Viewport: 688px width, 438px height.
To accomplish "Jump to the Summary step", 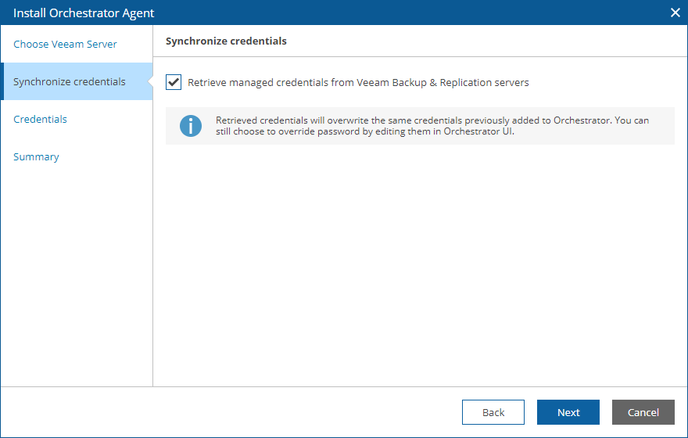I will (36, 157).
